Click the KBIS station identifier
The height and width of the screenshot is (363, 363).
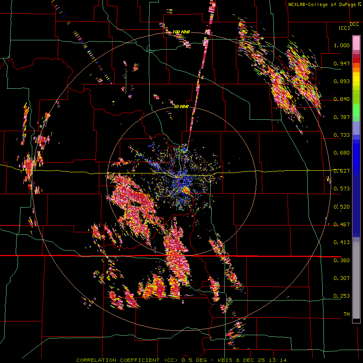pyautogui.click(x=225, y=360)
